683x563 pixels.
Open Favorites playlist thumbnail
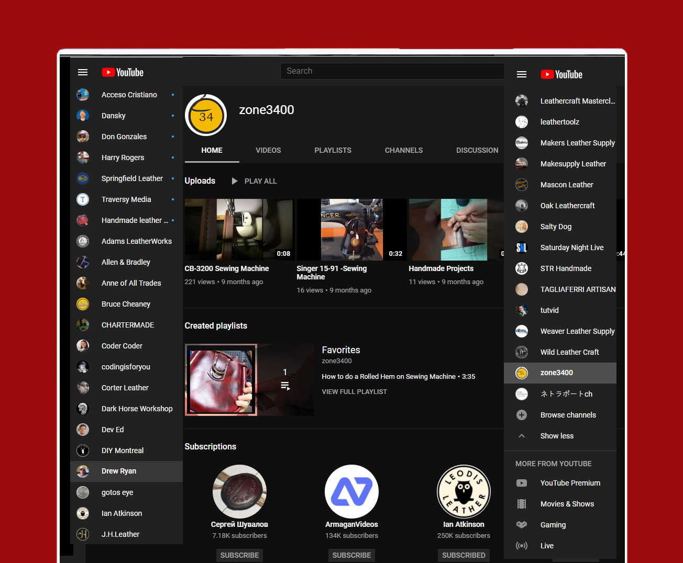click(249, 380)
